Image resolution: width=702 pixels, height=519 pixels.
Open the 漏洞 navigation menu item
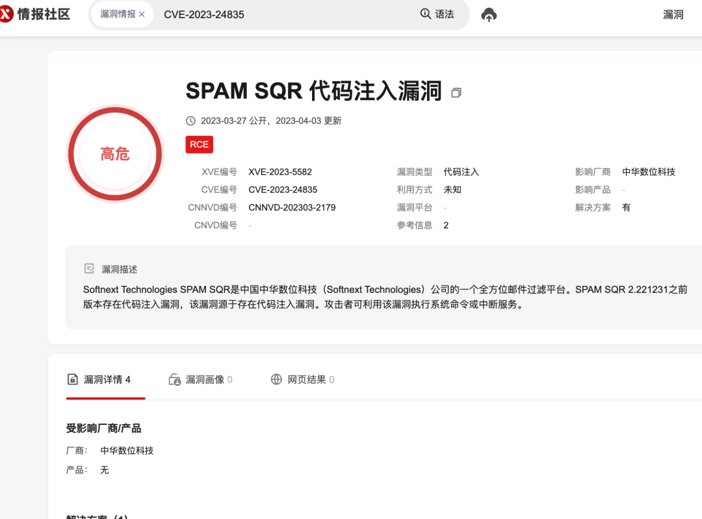point(673,15)
